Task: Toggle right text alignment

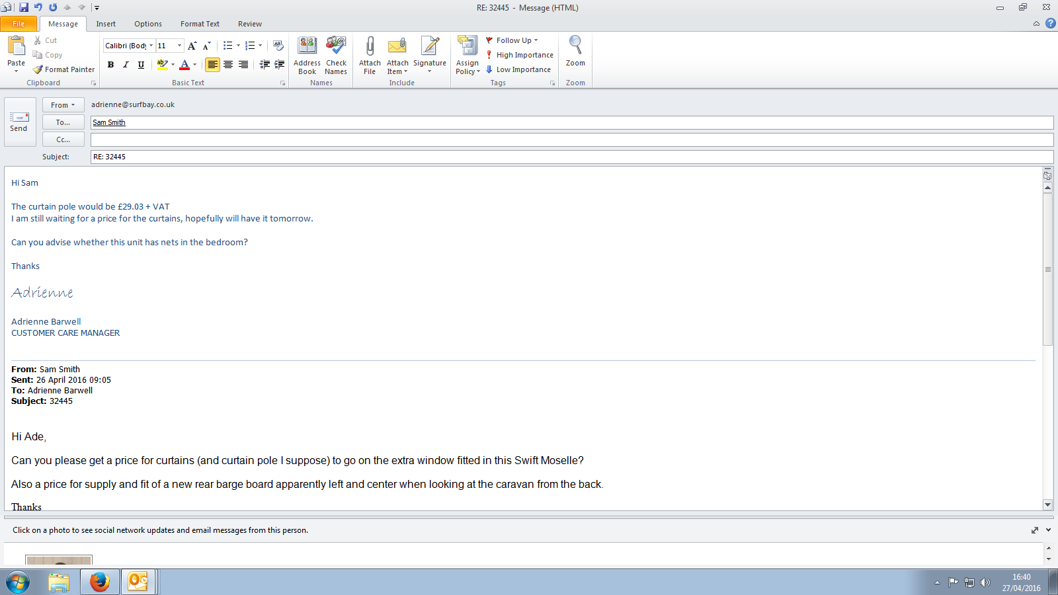Action: point(243,64)
